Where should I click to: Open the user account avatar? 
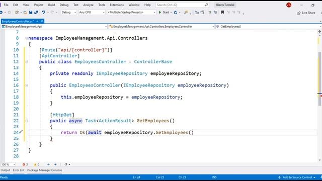(x=288, y=5)
